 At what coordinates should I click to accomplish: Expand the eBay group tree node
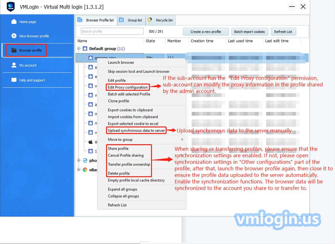pos(79,170)
